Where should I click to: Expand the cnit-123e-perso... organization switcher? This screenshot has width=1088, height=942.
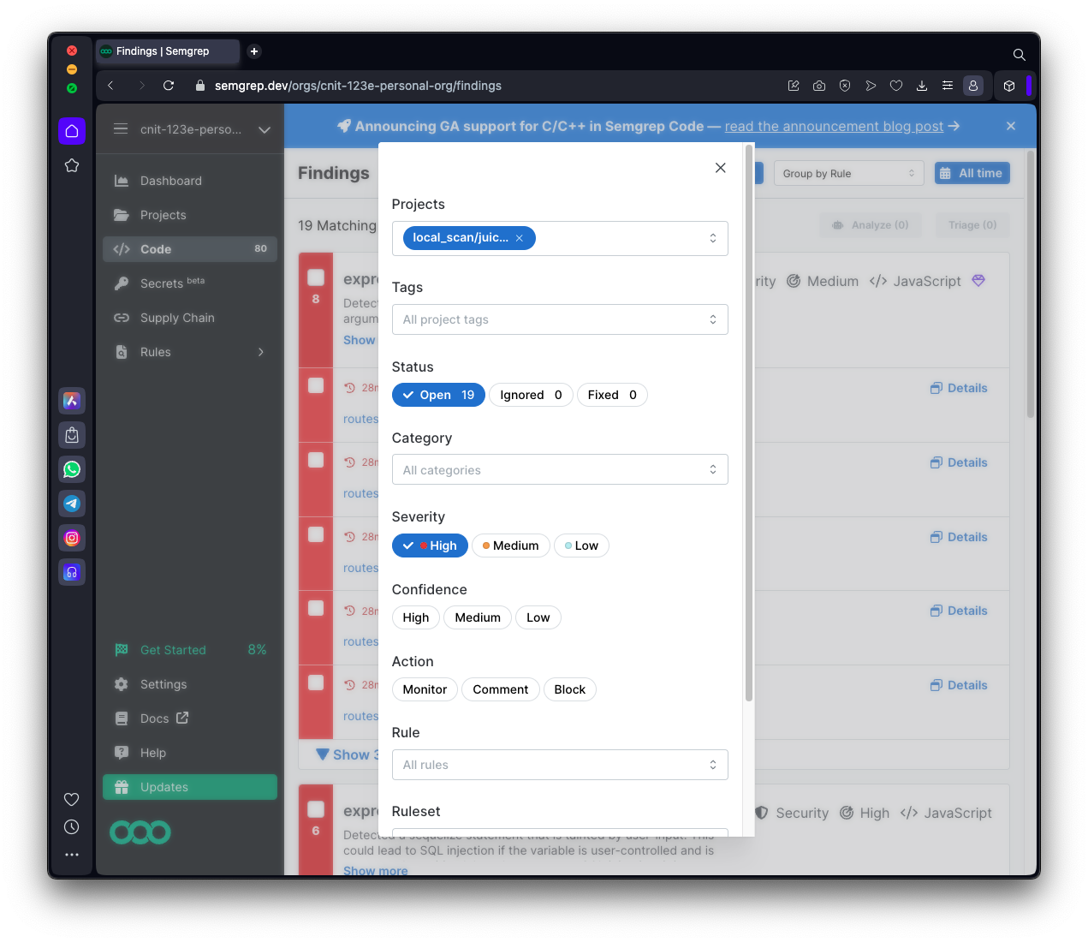(265, 129)
